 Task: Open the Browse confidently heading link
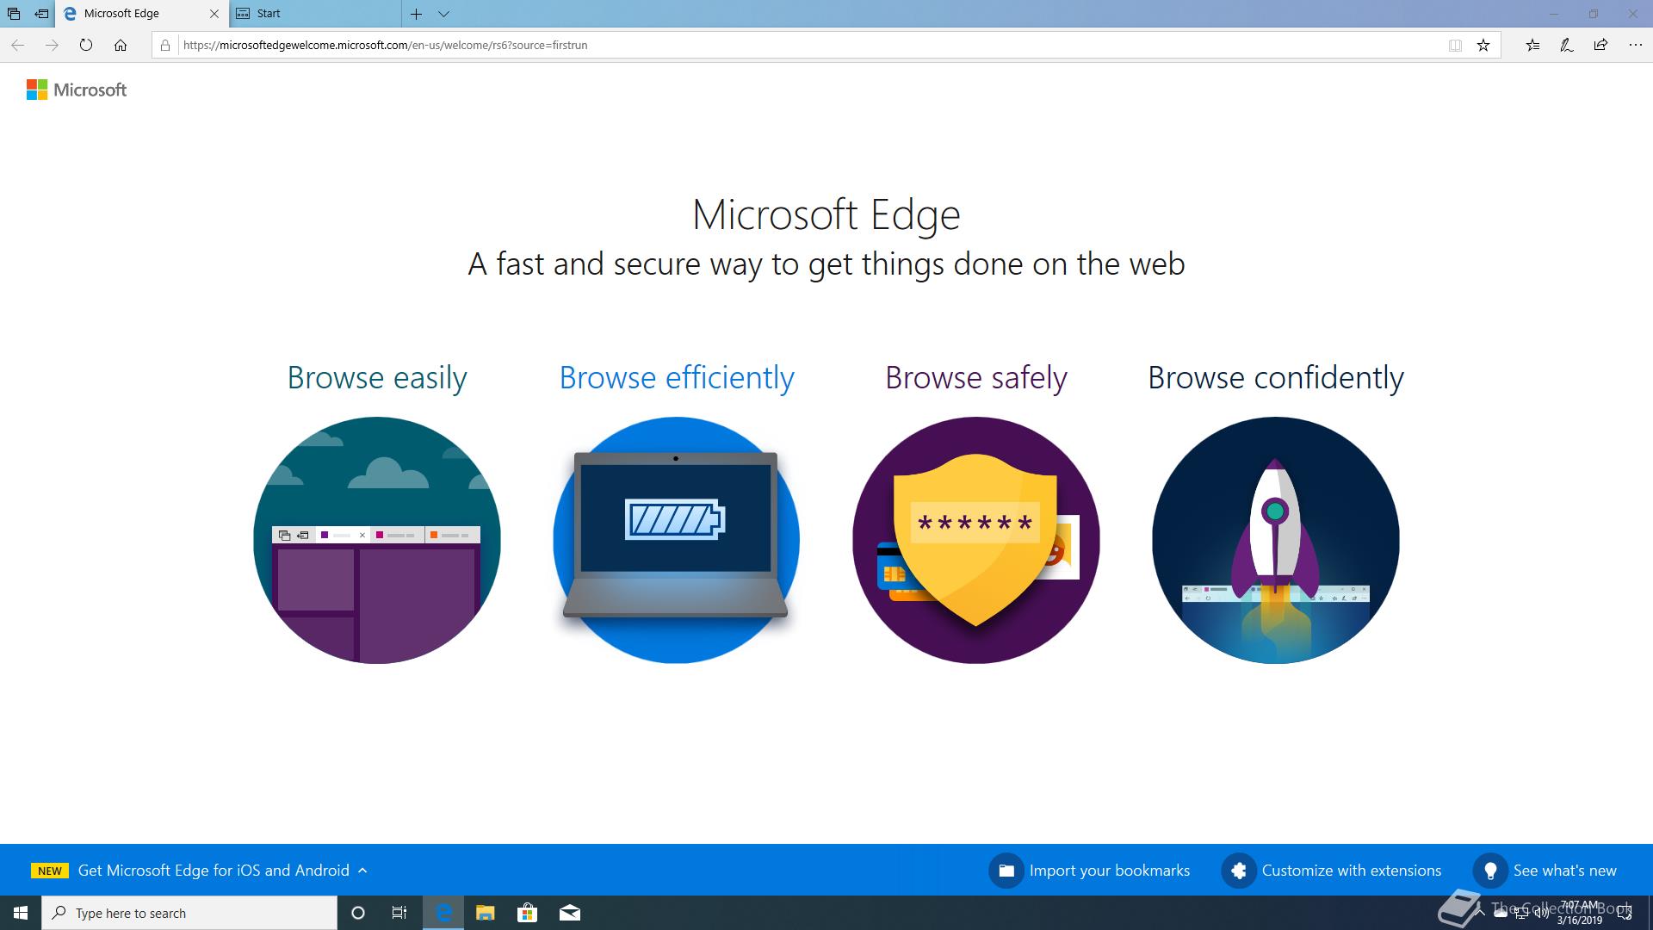(1276, 378)
